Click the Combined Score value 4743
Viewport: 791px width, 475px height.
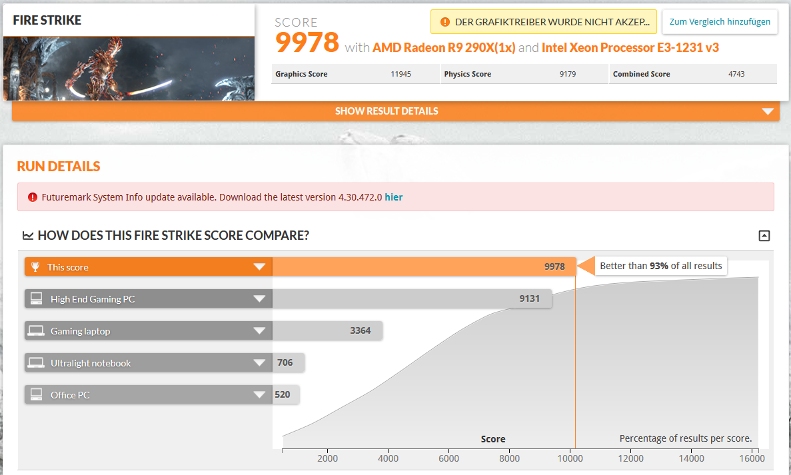tap(736, 74)
